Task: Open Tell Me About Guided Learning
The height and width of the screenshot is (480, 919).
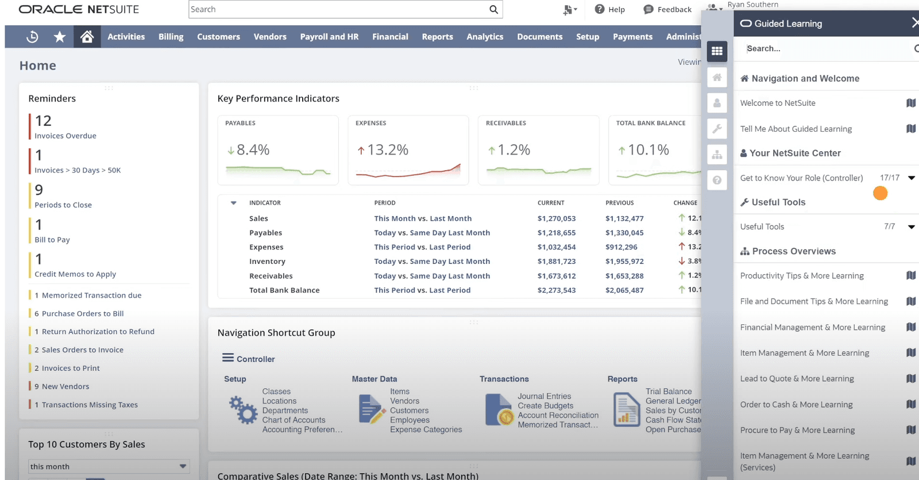Action: point(796,129)
